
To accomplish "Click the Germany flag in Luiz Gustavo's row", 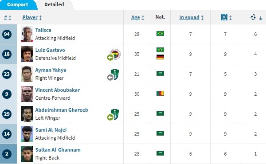I will pyautogui.click(x=160, y=57).
